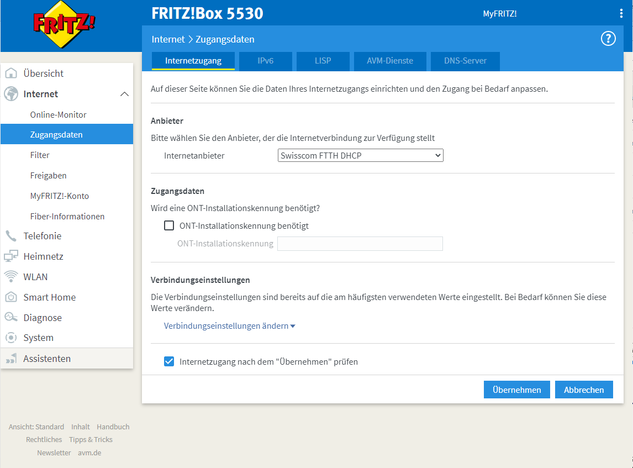This screenshot has height=468, width=633.
Task: Click the Übernehmen button
Action: pos(516,390)
